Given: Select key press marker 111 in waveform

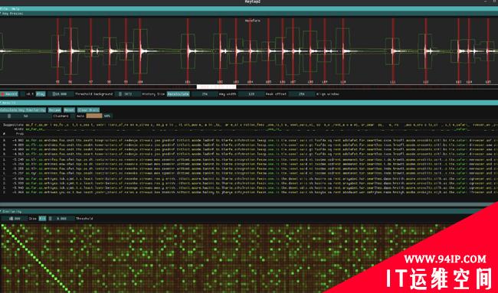Looking at the screenshot, I should click(x=393, y=50).
